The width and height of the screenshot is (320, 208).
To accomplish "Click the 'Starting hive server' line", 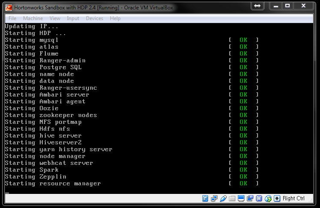I will click(43, 136).
